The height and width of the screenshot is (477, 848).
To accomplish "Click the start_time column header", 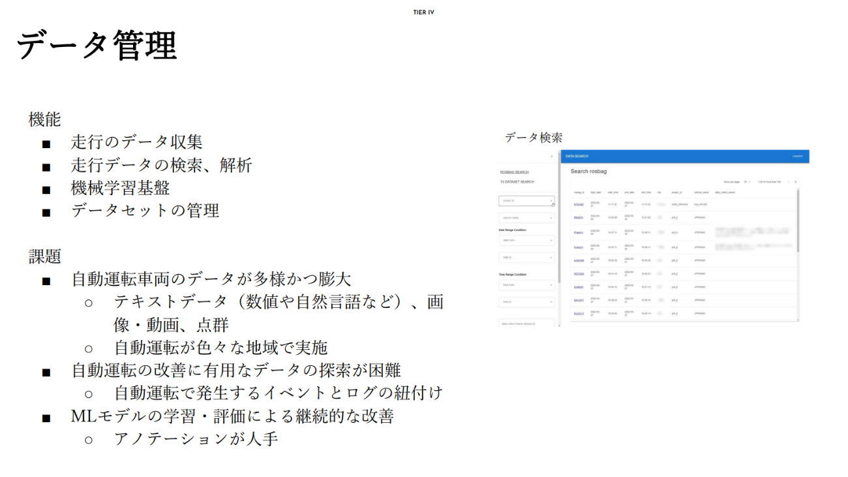I will click(613, 192).
